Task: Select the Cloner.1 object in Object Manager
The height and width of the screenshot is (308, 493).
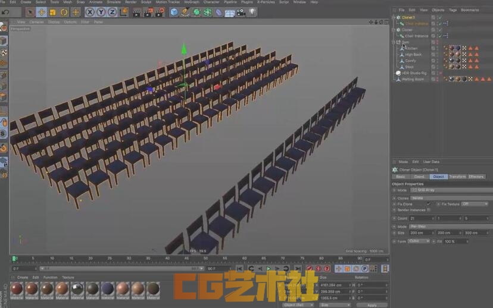Action: (x=408, y=18)
